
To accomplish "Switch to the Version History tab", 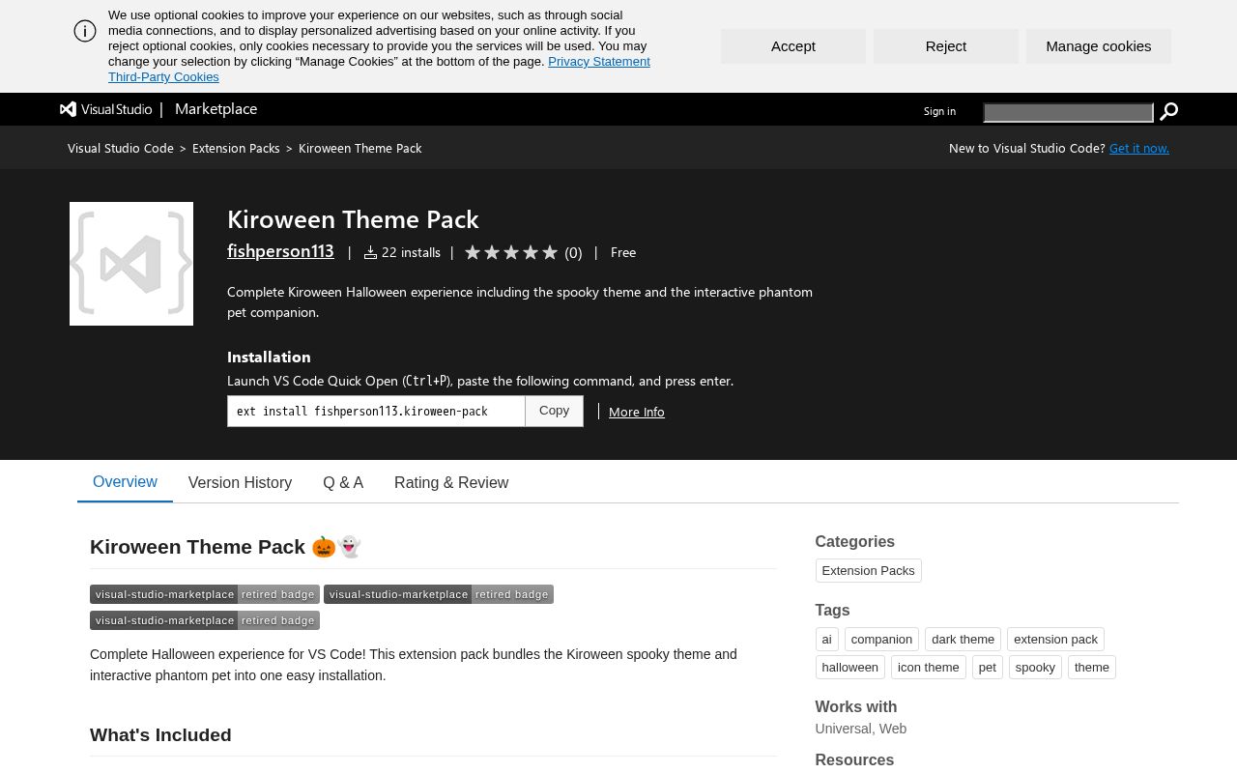I will tap(240, 483).
